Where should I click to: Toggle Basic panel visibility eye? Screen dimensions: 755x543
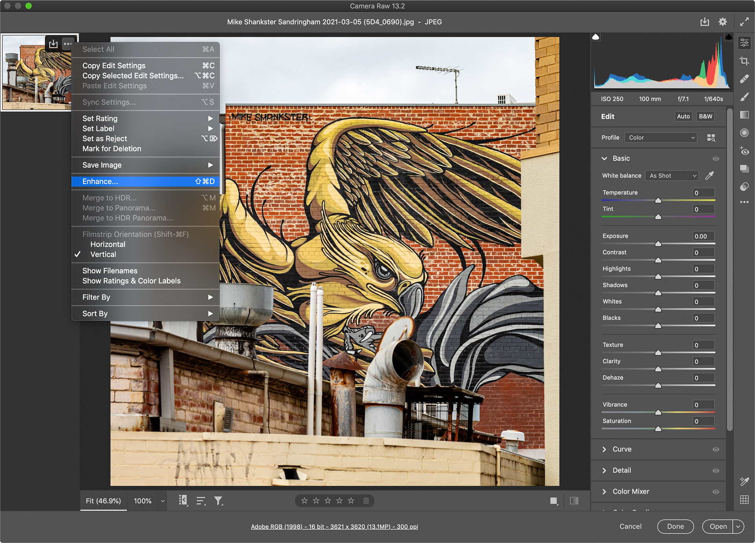(x=716, y=158)
